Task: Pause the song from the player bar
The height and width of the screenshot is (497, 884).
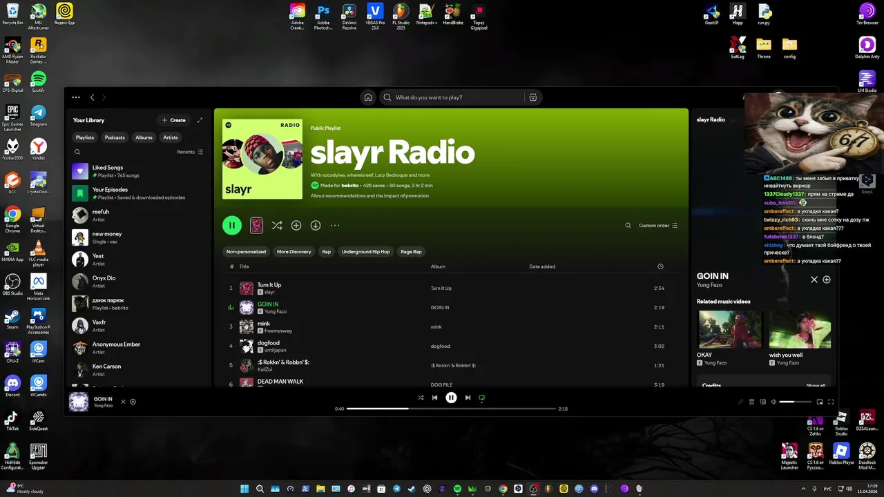Action: pyautogui.click(x=451, y=398)
